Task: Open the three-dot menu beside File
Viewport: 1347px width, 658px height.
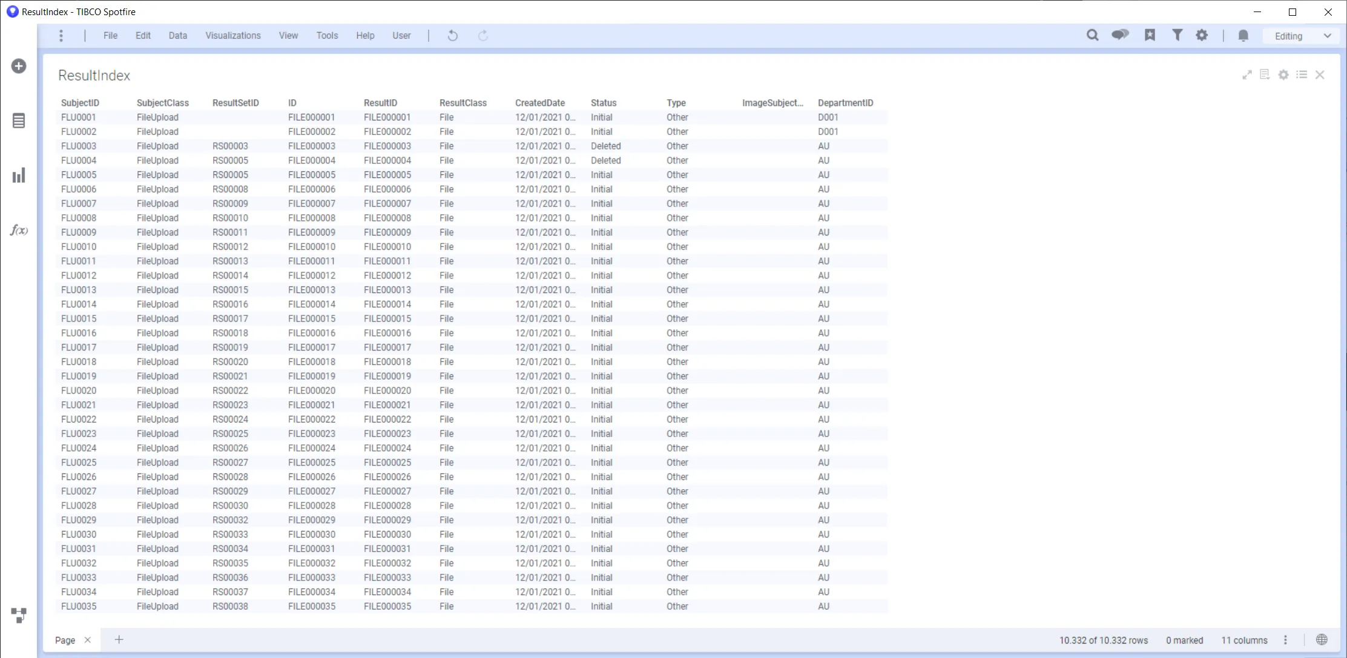Action: 61,36
